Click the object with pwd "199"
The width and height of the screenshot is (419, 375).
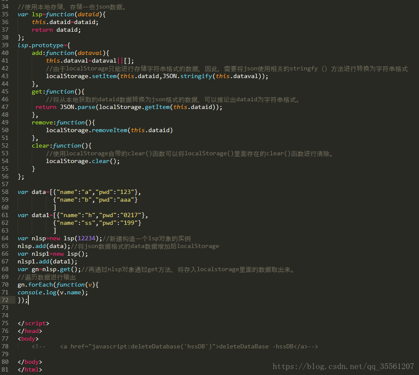click(x=97, y=223)
